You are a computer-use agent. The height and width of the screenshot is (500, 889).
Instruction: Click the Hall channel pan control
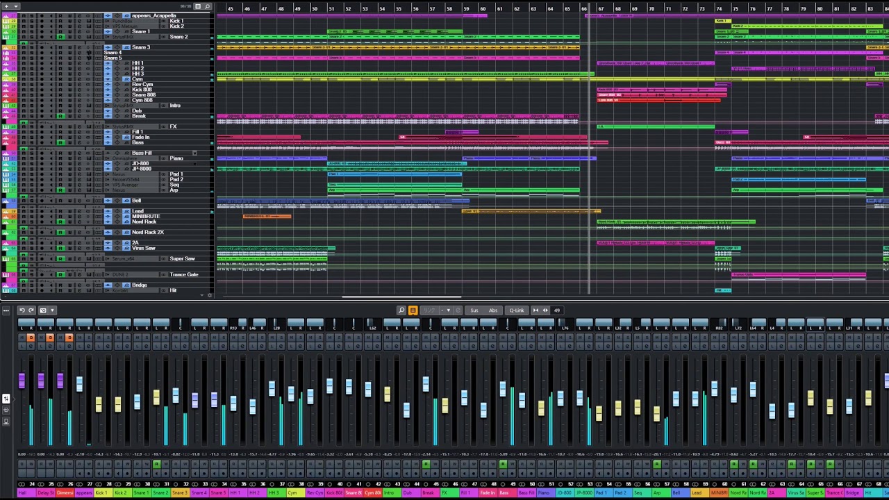[x=26, y=324]
